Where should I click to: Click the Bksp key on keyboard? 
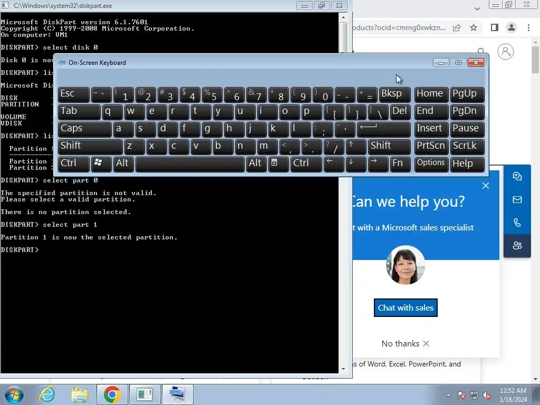click(x=394, y=94)
